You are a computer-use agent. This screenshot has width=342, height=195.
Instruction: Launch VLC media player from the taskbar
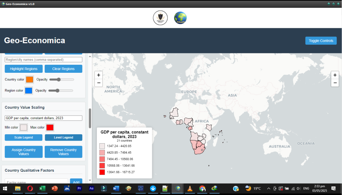pos(190,188)
